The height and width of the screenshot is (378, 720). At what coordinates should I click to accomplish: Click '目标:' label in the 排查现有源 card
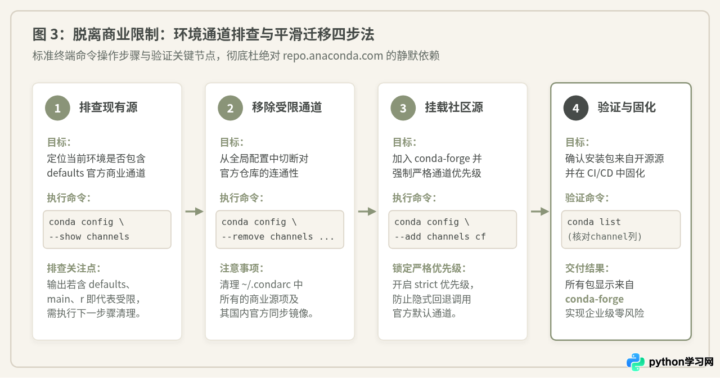point(59,142)
